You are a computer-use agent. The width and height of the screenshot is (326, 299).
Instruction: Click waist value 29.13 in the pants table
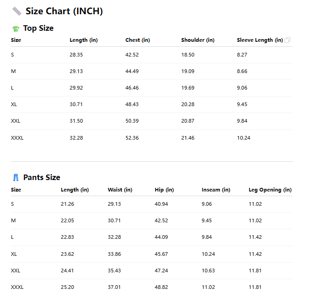(x=114, y=204)
